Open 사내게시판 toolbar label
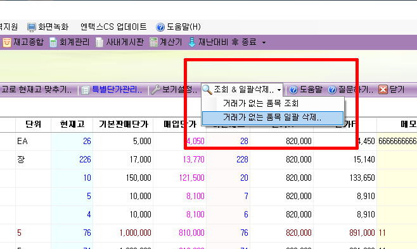 coord(125,42)
